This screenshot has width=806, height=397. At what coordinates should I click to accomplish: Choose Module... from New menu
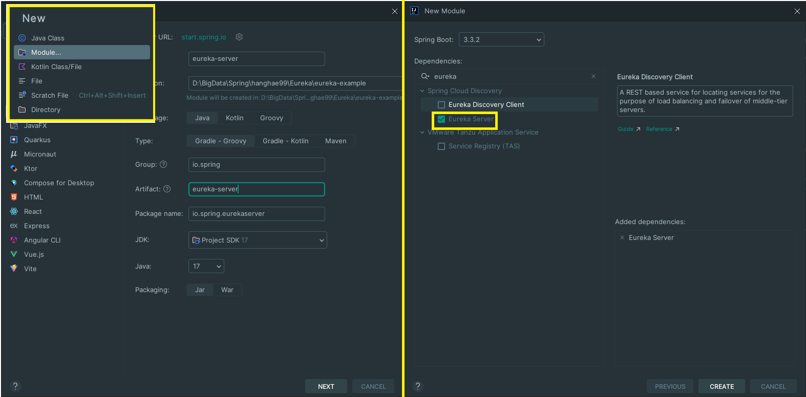82,52
